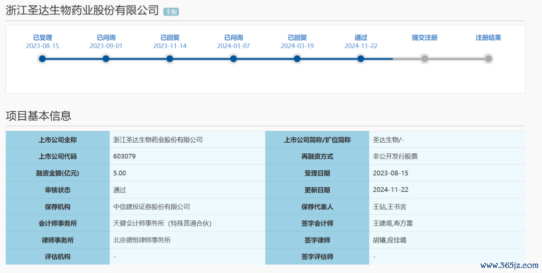Click the 签字律师 header cell
Image resolution: width=542 pixels, height=273 pixels.
(317, 240)
